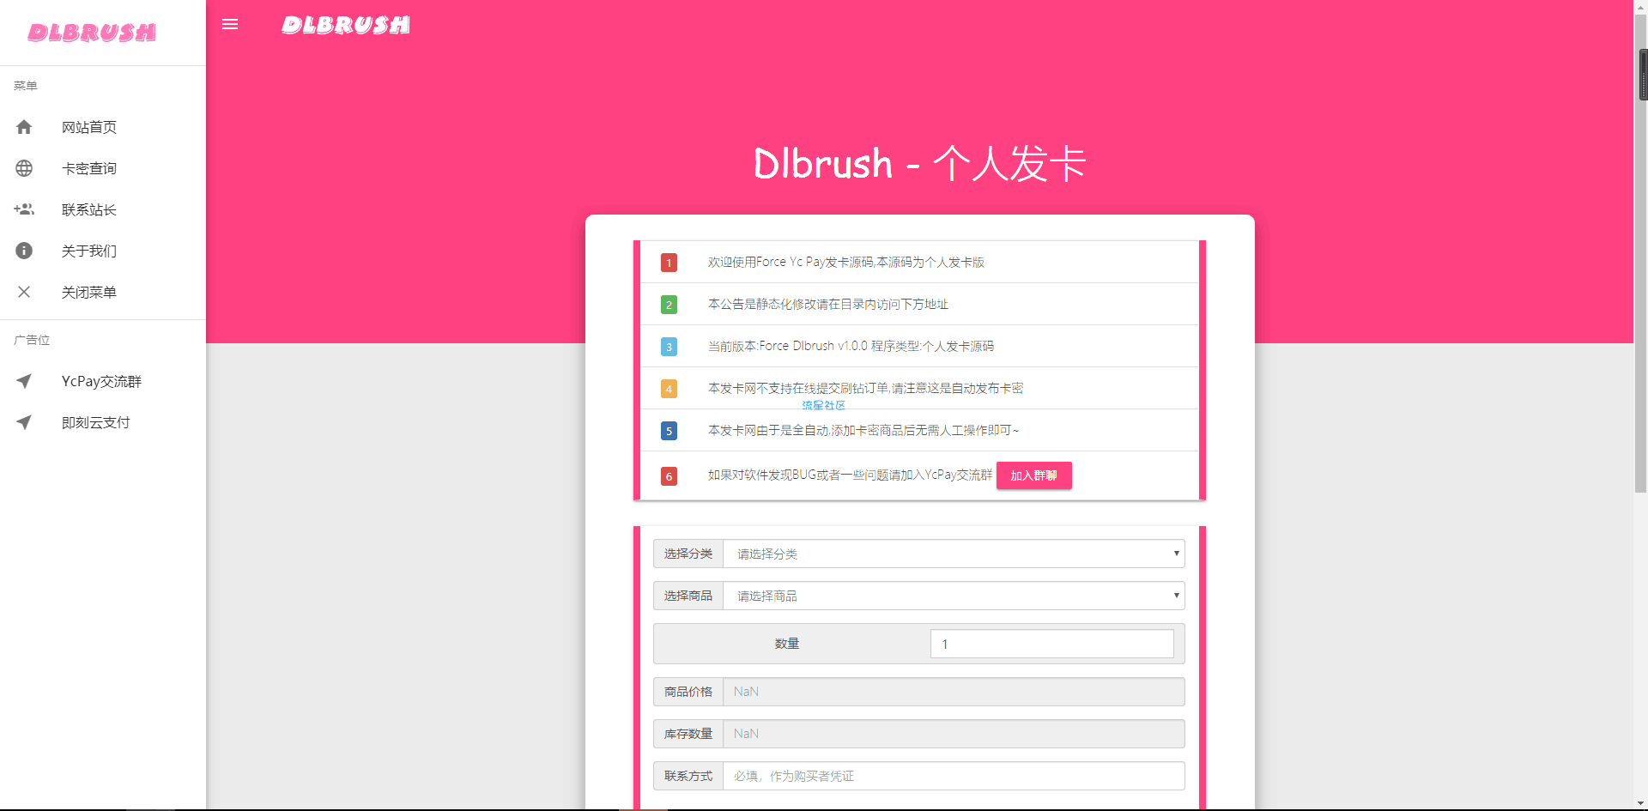Click the home icon beside 网站首页
Image resolution: width=1648 pixels, height=811 pixels.
(24, 127)
